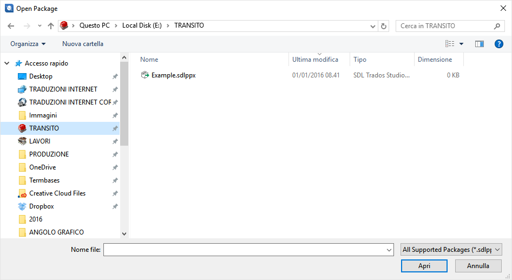Screen dimensions: 512x280
Task: Open Creative Cloud Files folder
Action: 57,193
